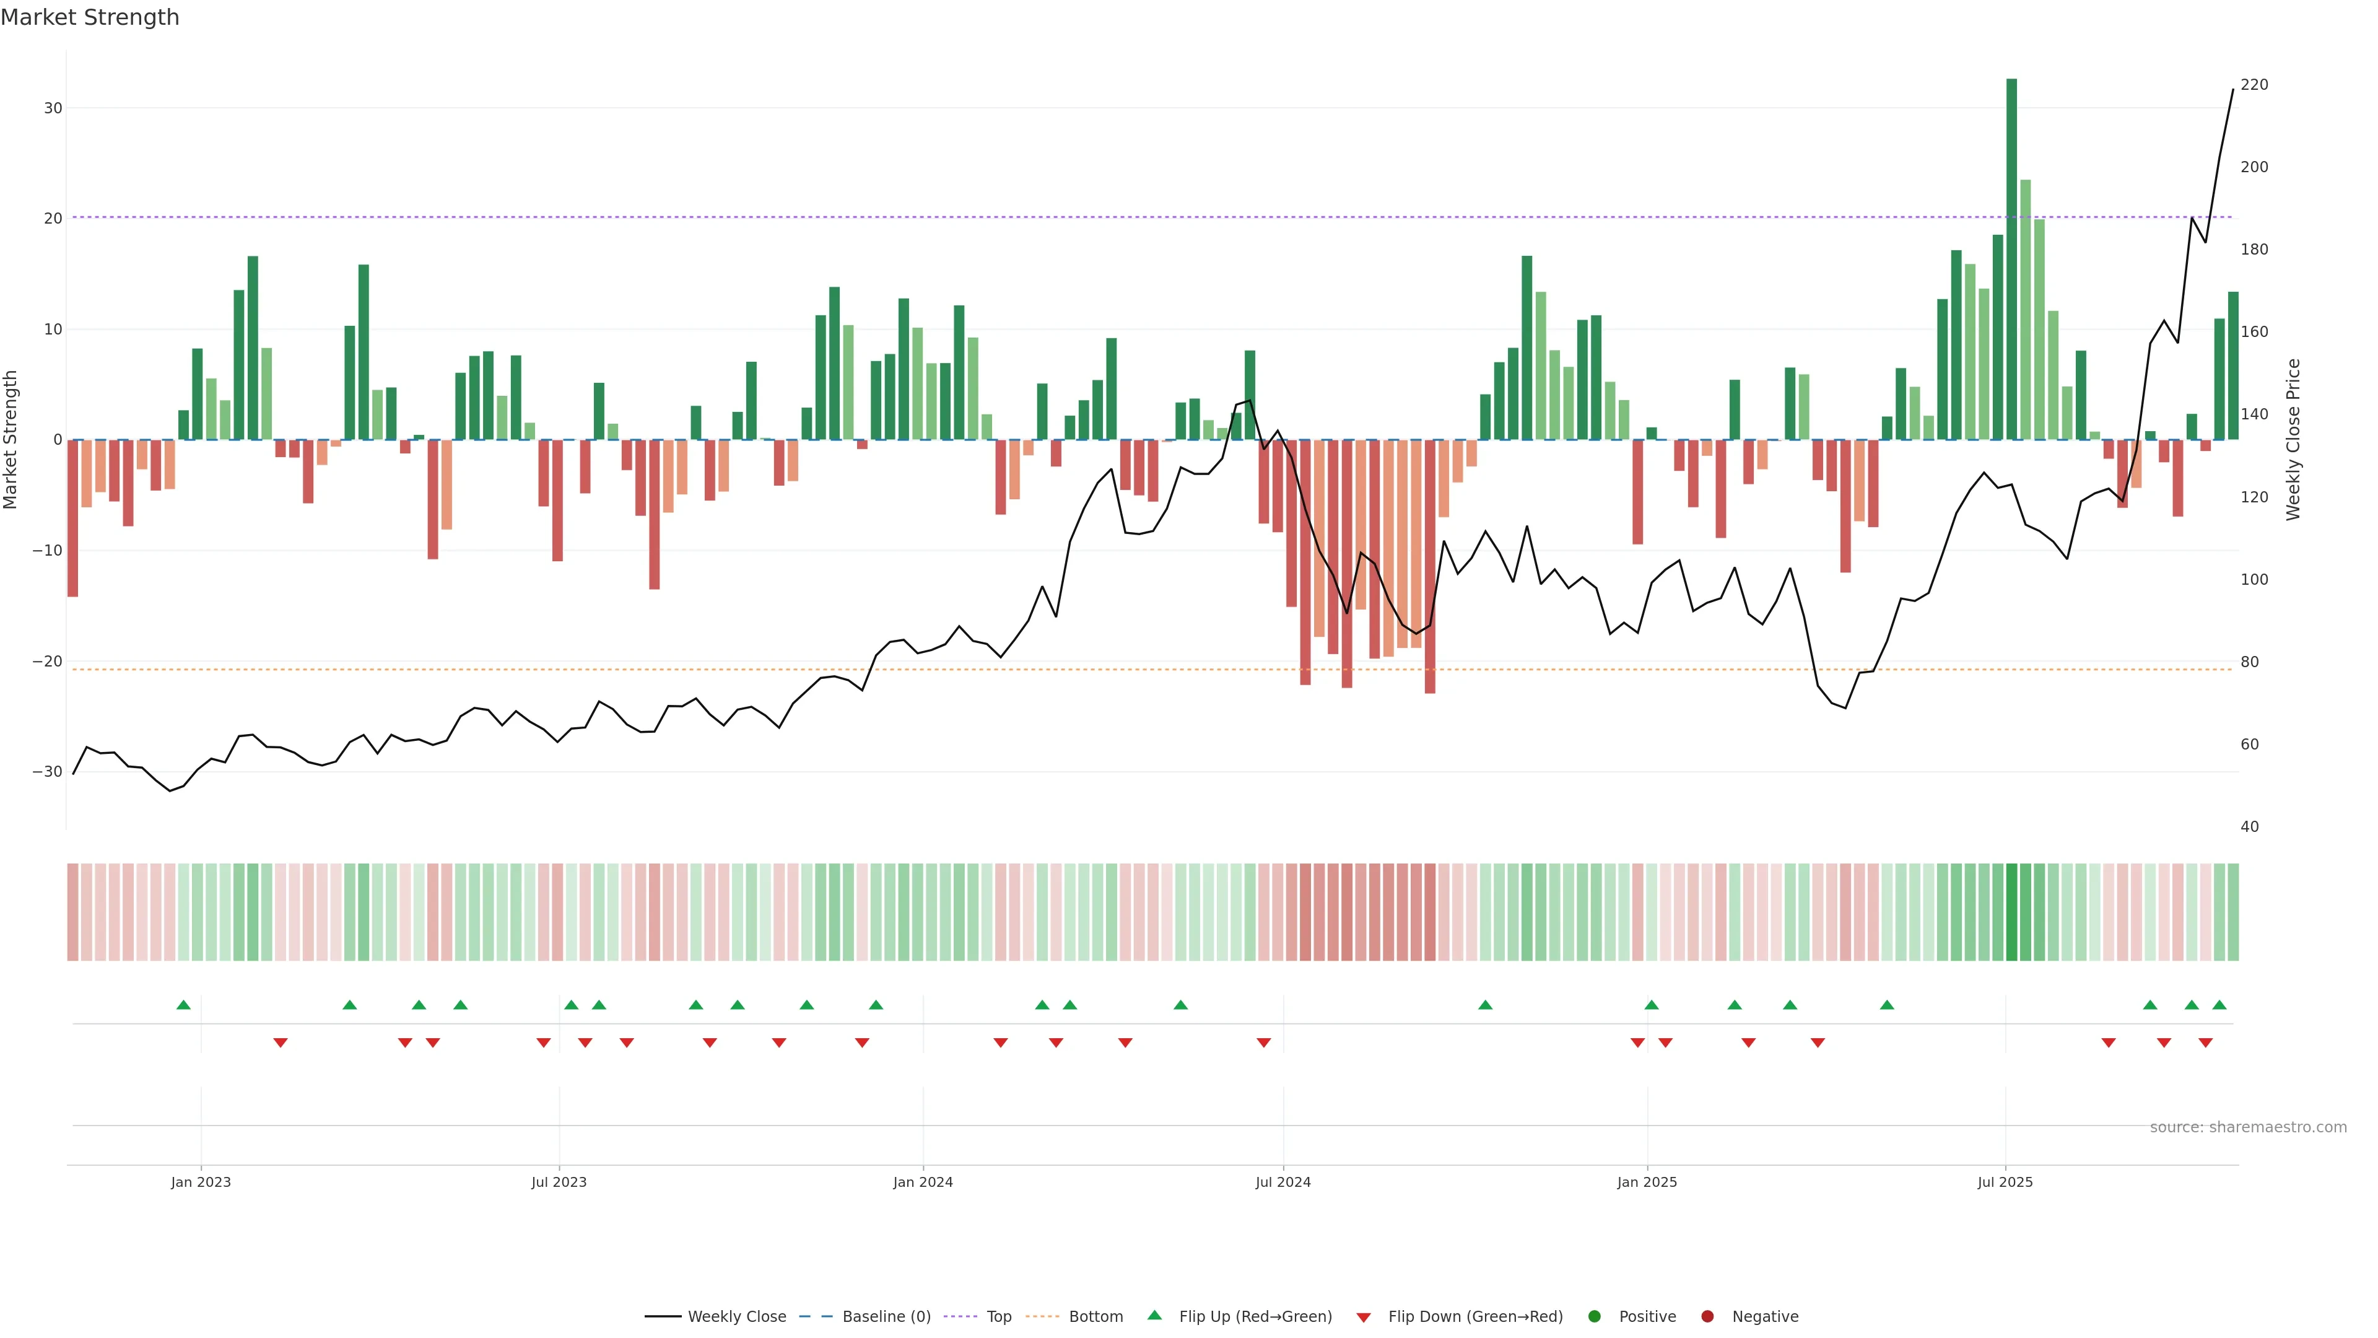Click the first red heatmap cell at left
Image resolution: width=2378 pixels, height=1338 pixels.
(72, 912)
